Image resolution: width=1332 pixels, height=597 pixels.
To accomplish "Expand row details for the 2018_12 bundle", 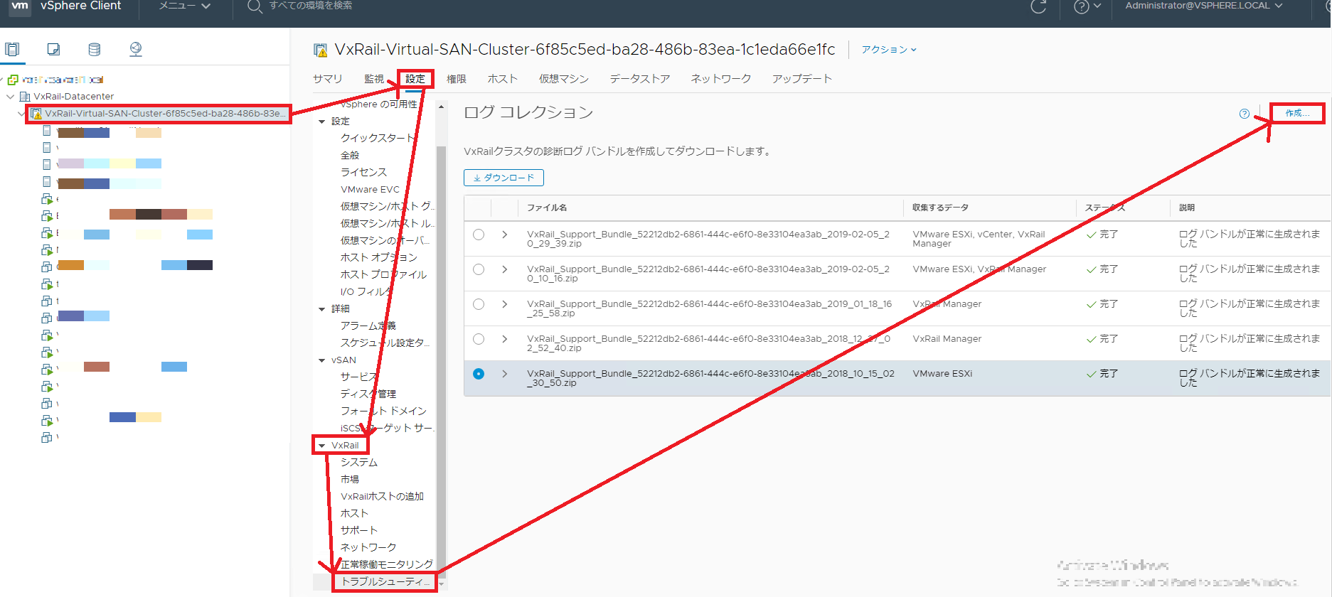I will click(x=505, y=339).
